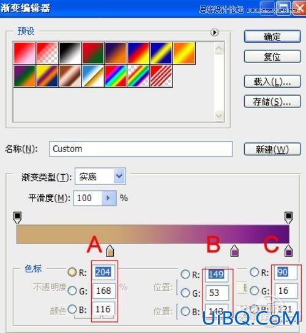Click the 存储(S)... save button
The image size is (306, 333).
pyautogui.click(x=272, y=102)
